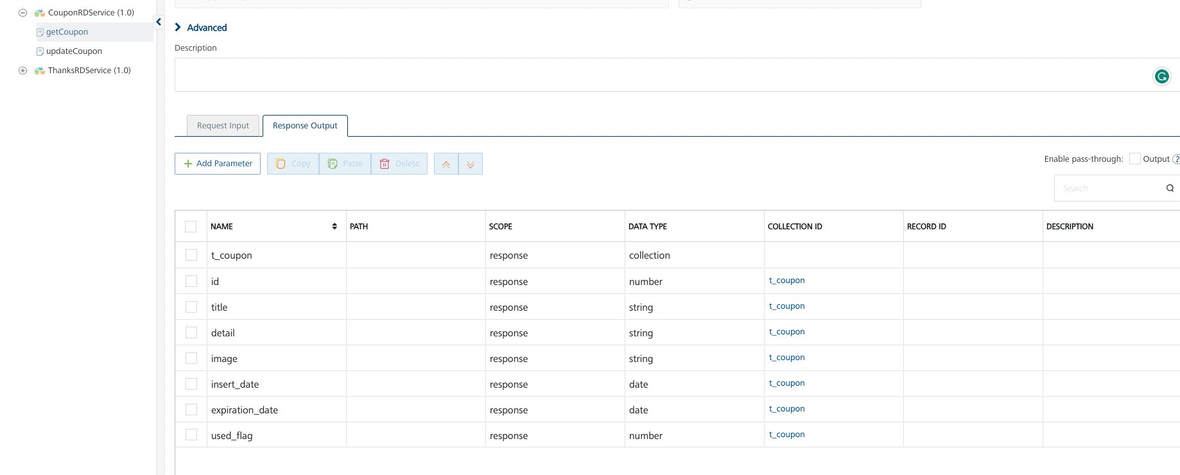Switch to the Request Input tab
The height and width of the screenshot is (475, 1180).
pos(223,126)
